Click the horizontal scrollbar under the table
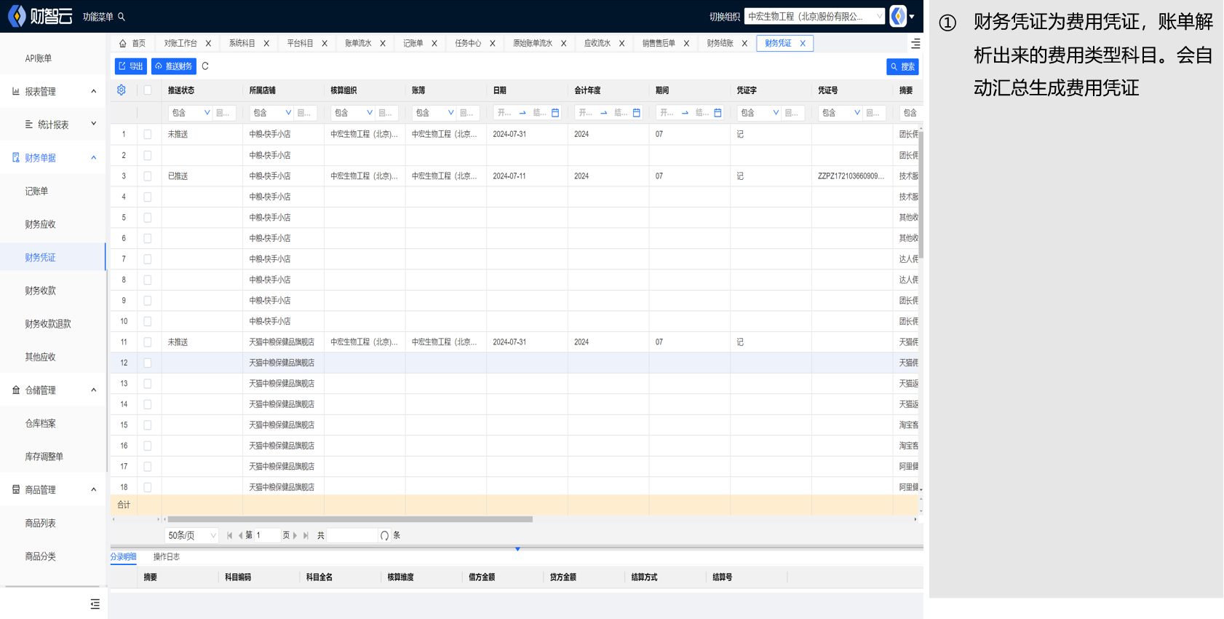 349,519
